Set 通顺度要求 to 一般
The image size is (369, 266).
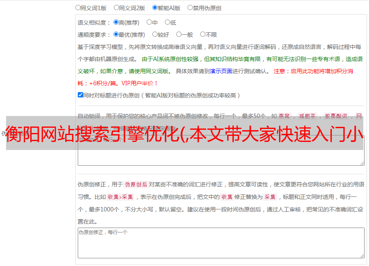tap(179, 34)
